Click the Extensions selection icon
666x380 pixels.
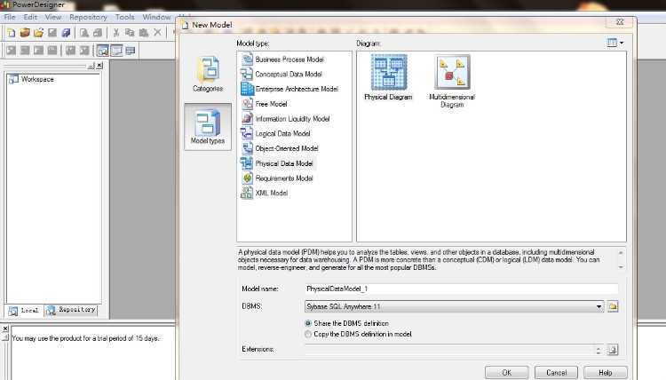pos(613,350)
